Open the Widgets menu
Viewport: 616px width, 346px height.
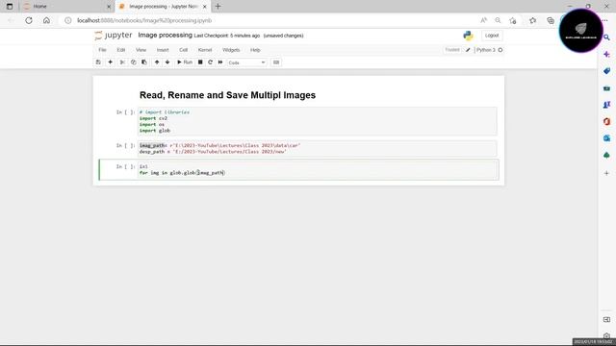pyautogui.click(x=231, y=50)
